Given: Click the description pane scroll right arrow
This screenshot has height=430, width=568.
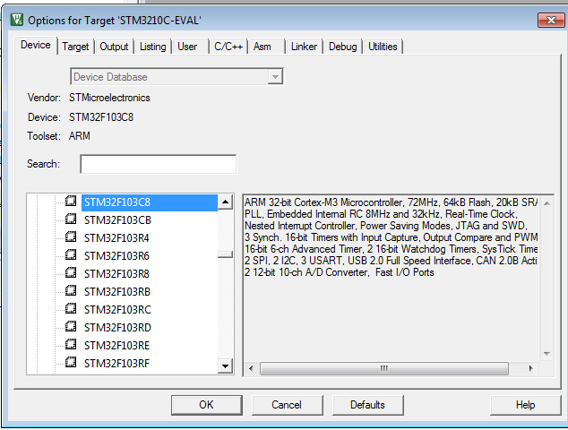Looking at the screenshot, I should coord(530,368).
